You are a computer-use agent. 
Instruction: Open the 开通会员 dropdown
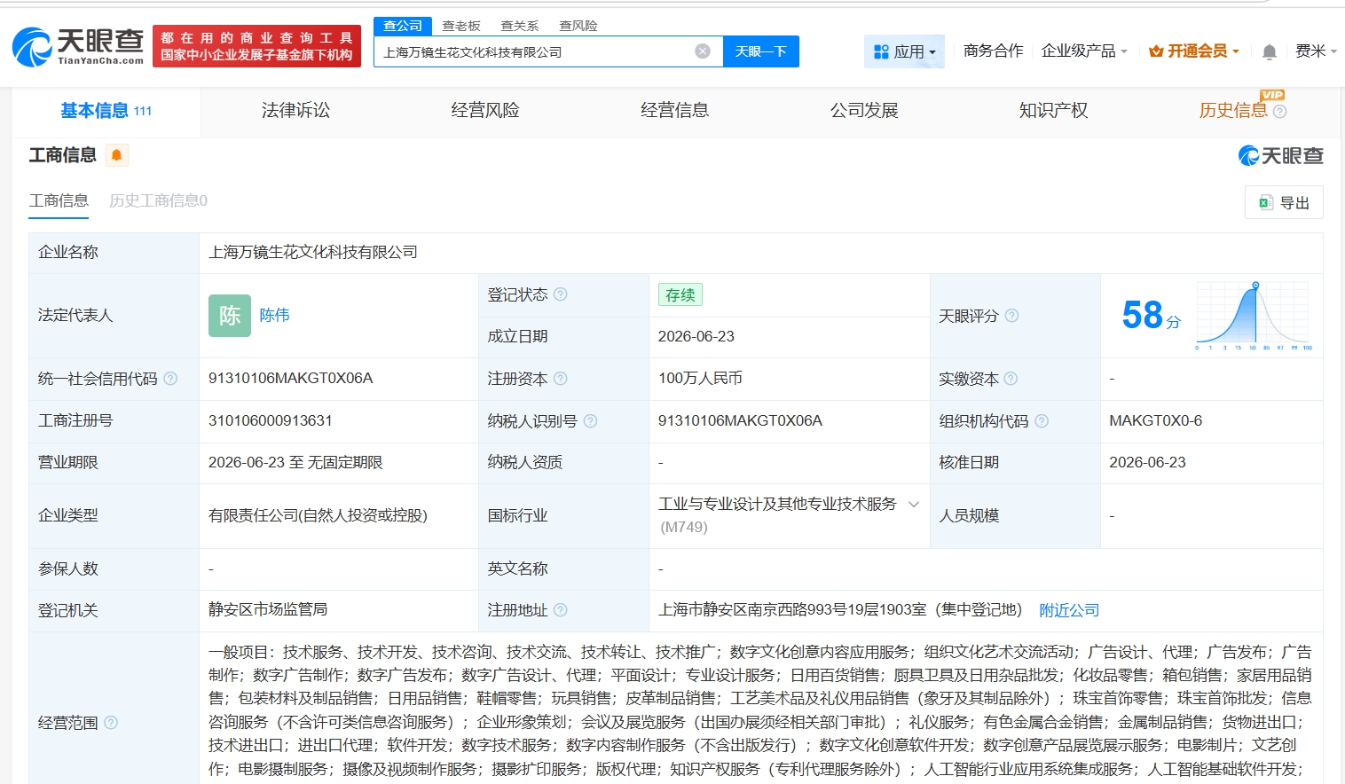click(x=1194, y=51)
